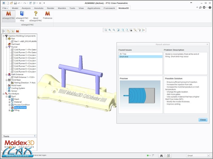Switch to the Model ribbon tab
This screenshot has height=159, width=213.
15,8
